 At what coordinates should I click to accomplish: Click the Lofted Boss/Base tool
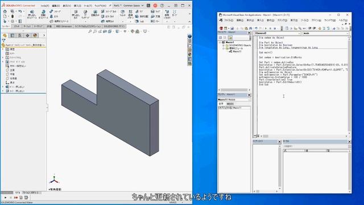click(54, 17)
